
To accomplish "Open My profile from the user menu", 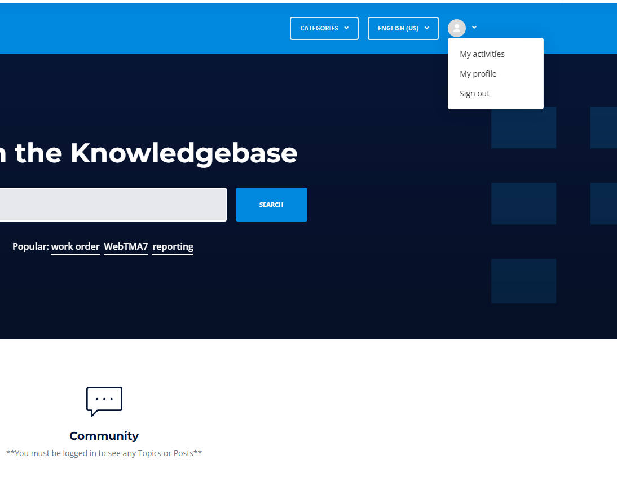I will (x=478, y=74).
